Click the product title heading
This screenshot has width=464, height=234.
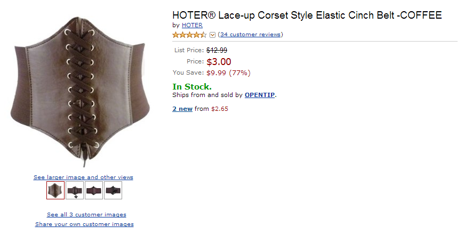[307, 15]
